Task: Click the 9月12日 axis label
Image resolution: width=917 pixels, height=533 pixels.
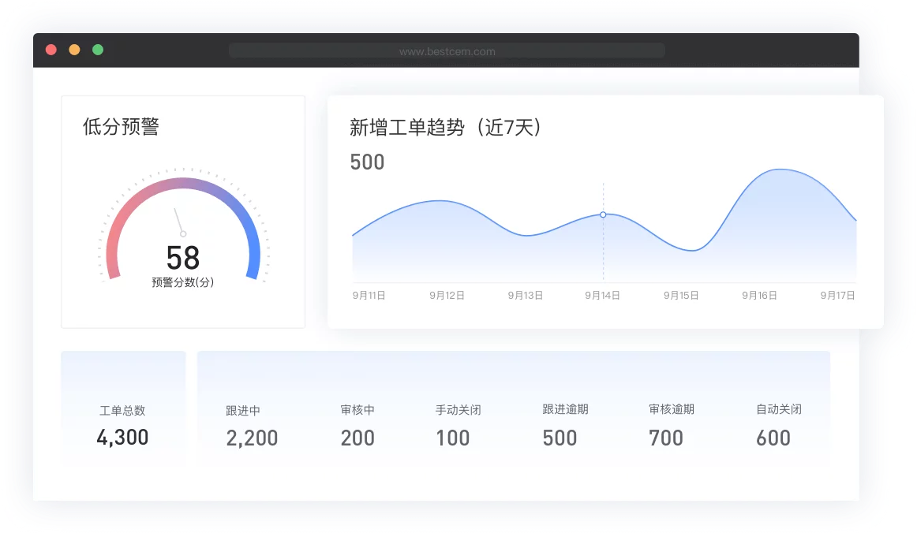Action: pos(447,296)
